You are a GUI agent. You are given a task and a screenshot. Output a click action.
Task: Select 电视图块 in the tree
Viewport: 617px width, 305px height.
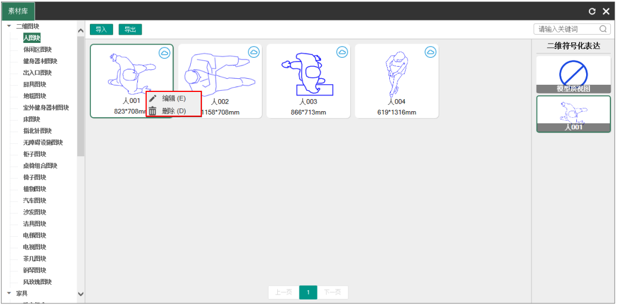tap(35, 247)
